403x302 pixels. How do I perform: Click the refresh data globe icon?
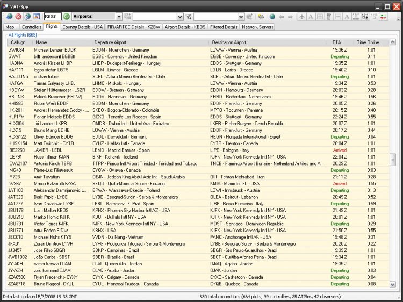coord(10,17)
